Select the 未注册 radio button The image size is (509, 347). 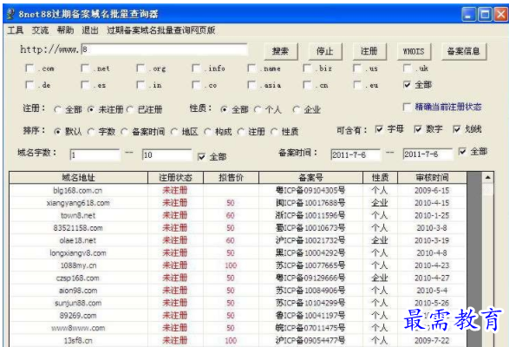click(x=91, y=110)
